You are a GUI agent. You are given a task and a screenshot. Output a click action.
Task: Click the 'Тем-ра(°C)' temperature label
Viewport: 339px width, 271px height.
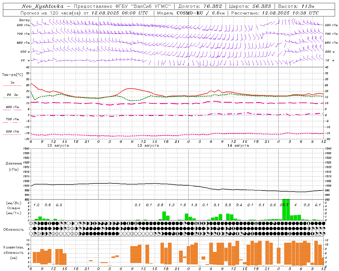[12, 75]
